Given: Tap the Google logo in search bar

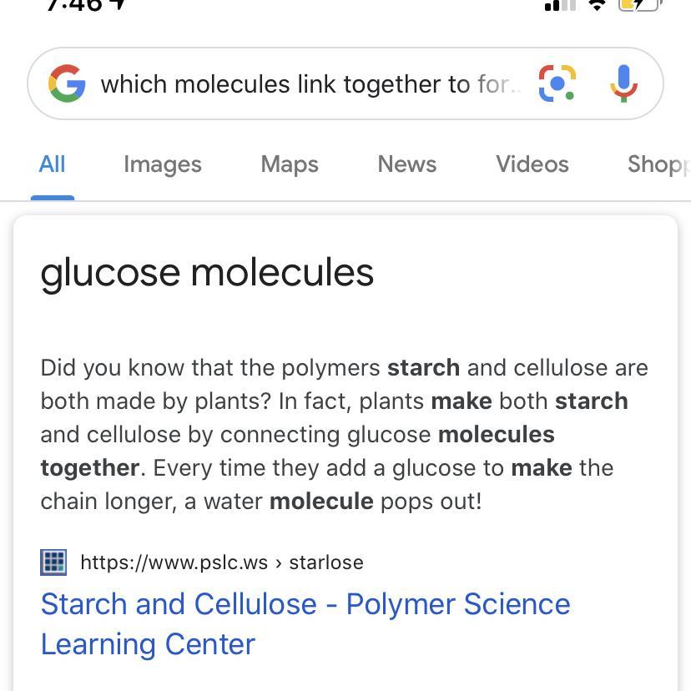Looking at the screenshot, I should click(x=67, y=84).
